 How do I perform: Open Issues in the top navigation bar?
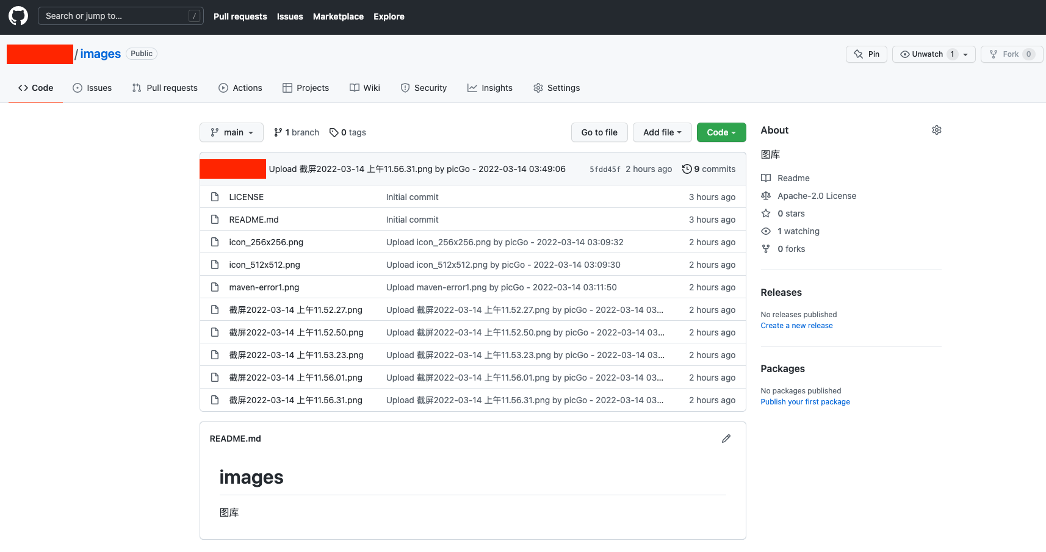click(290, 16)
